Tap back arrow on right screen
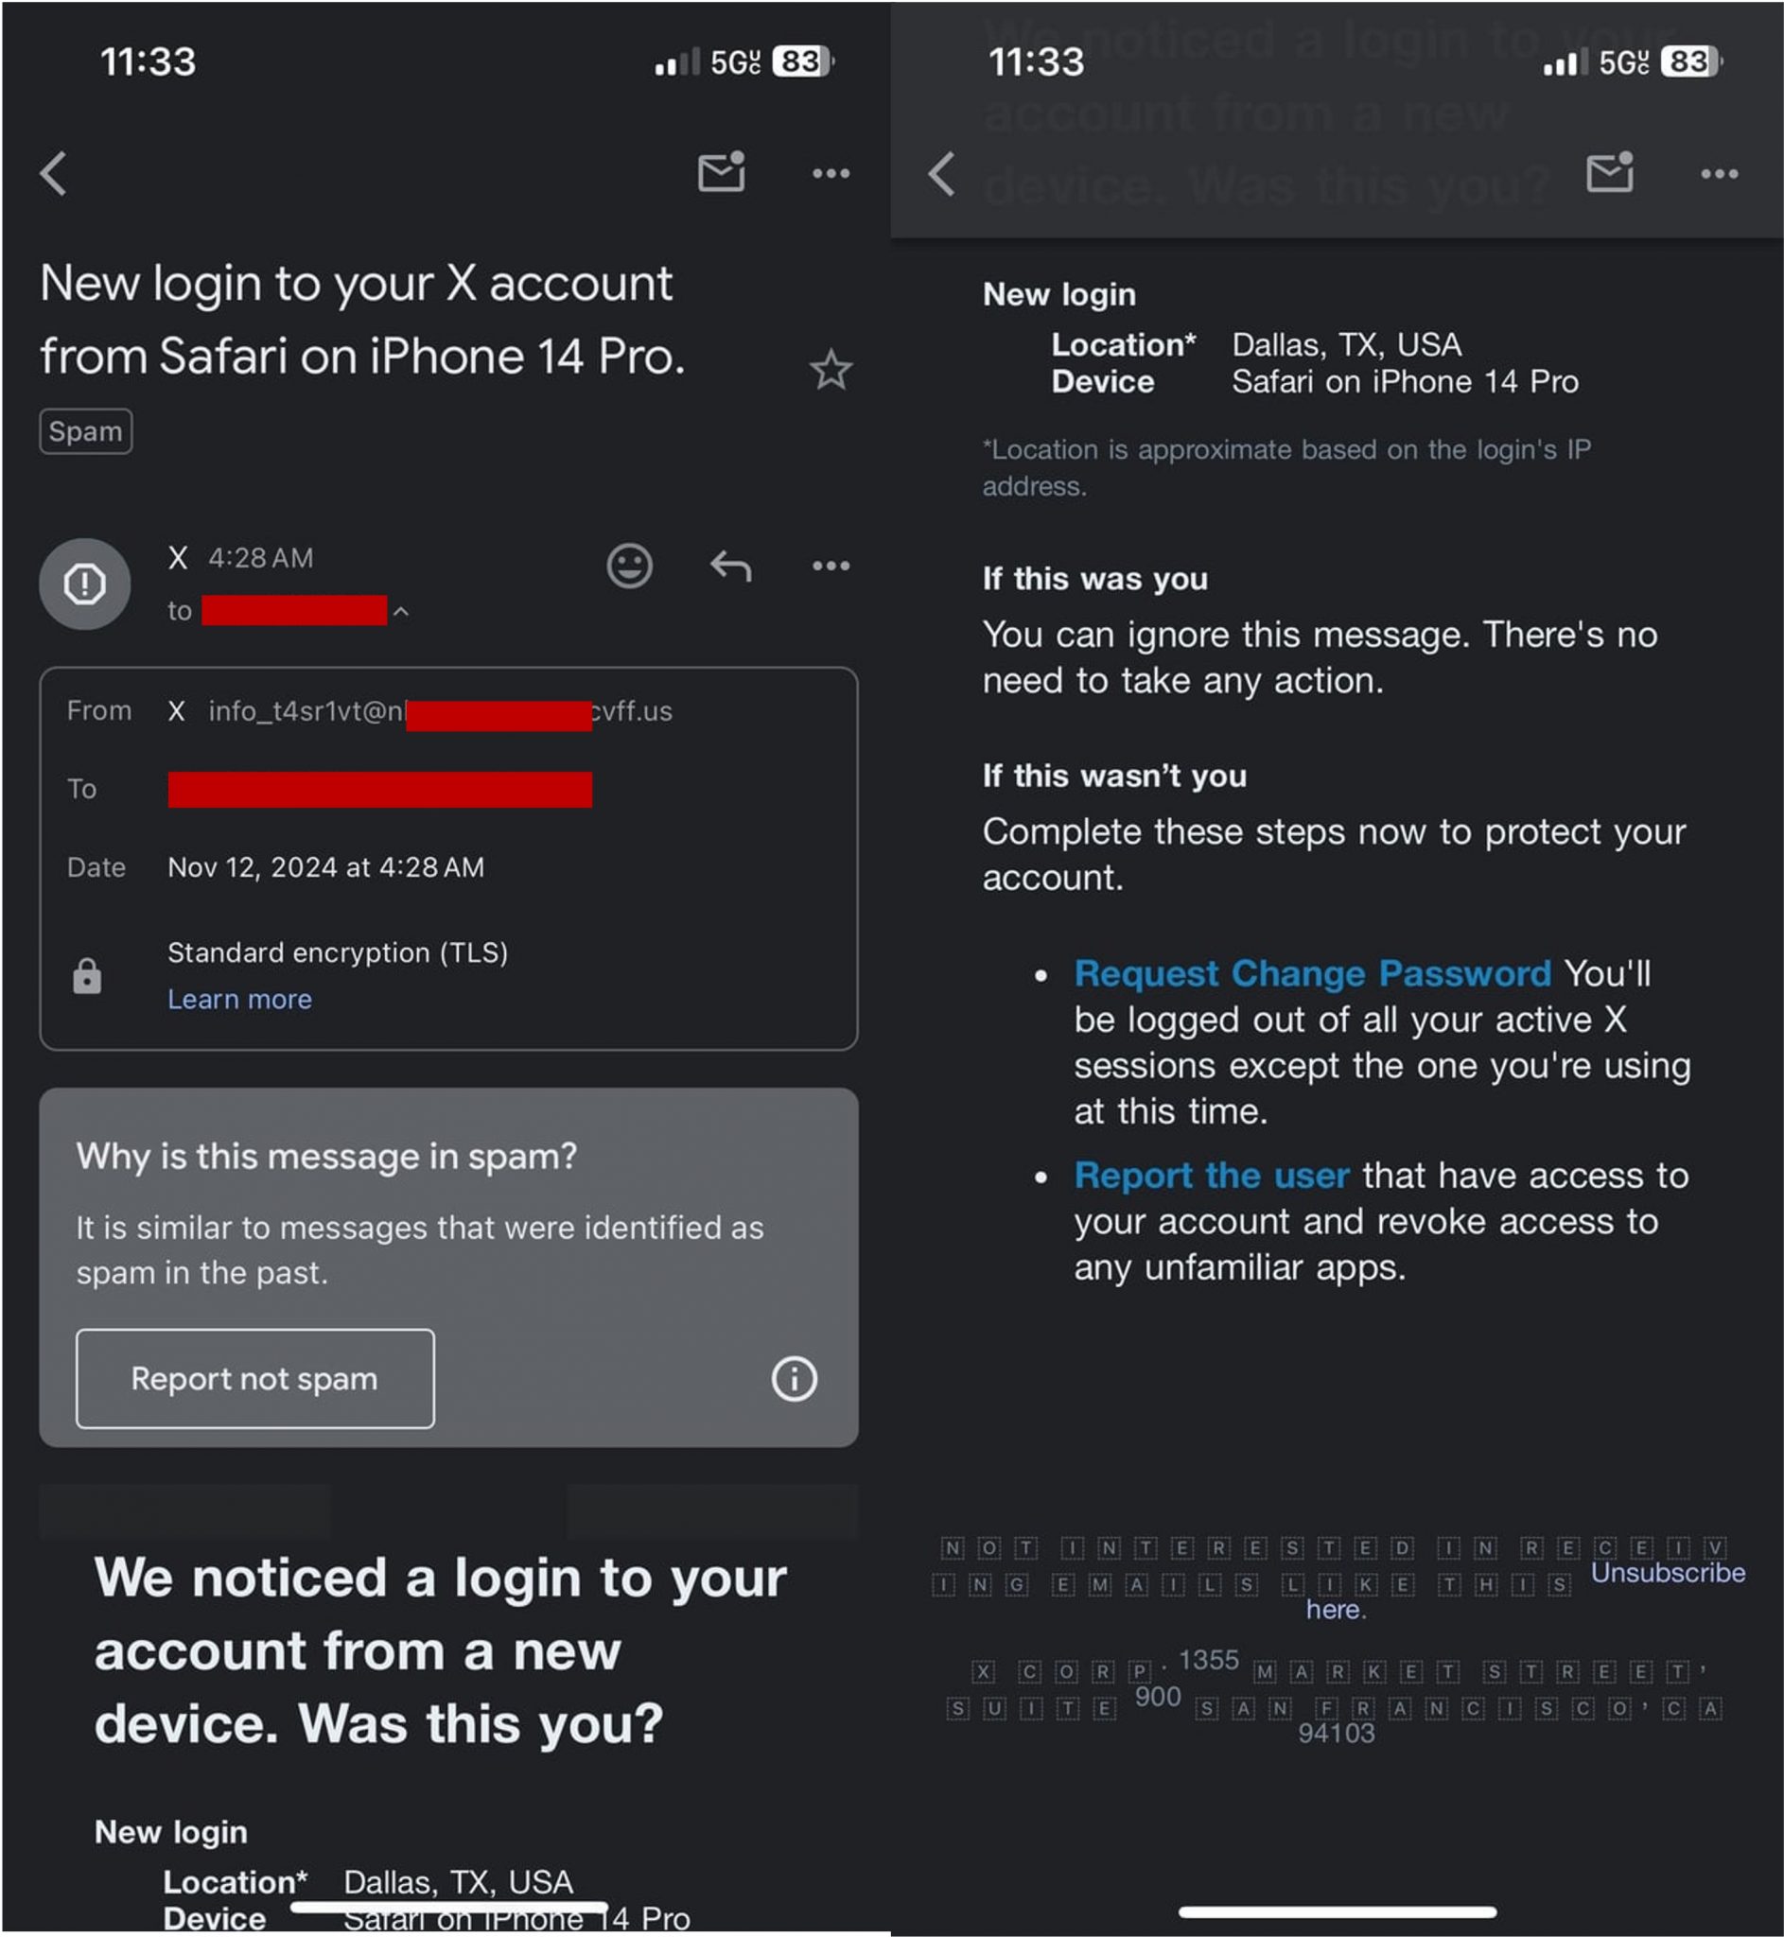This screenshot has height=1937, width=1784. point(942,174)
